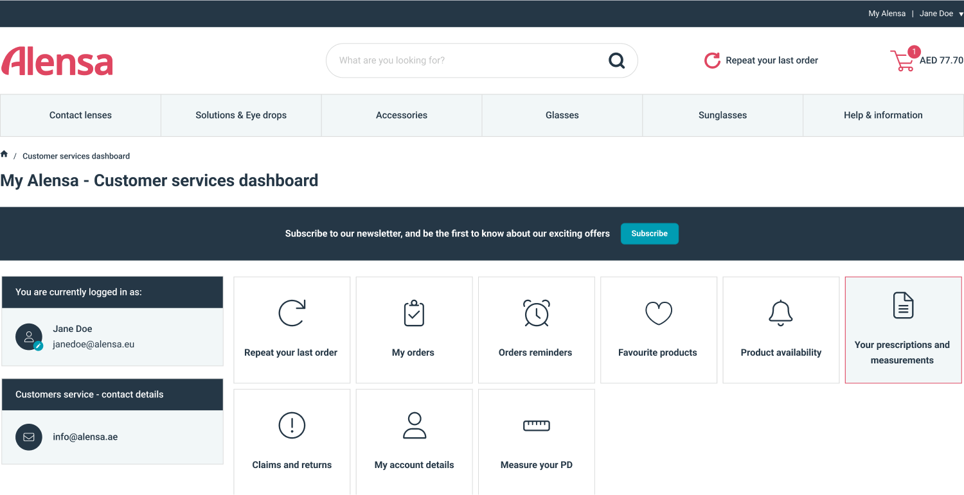This screenshot has height=495, width=964.
Task: Click the prescriptions document icon
Action: click(x=904, y=305)
